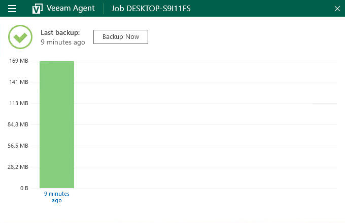Click the Veeam logo icon
This screenshot has width=345, height=223.
[37, 9]
